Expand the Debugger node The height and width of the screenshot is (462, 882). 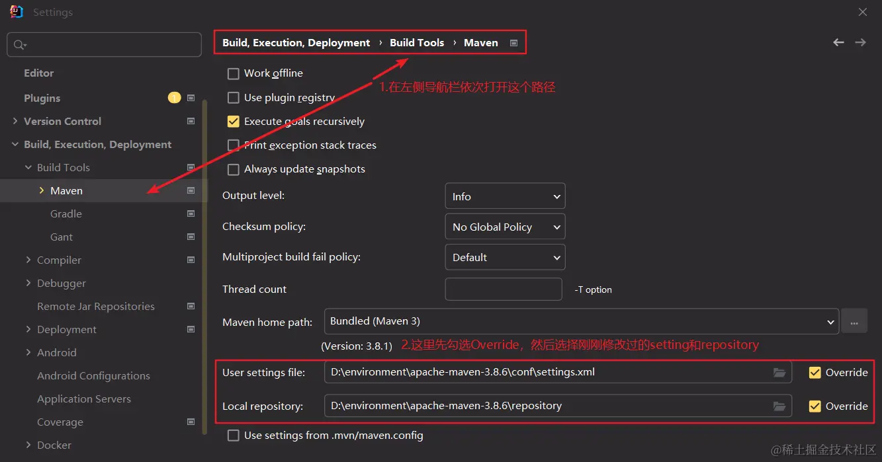tap(28, 283)
